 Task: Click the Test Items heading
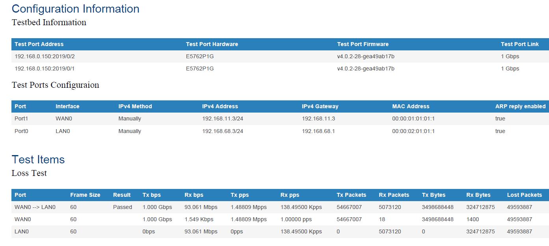[38, 159]
